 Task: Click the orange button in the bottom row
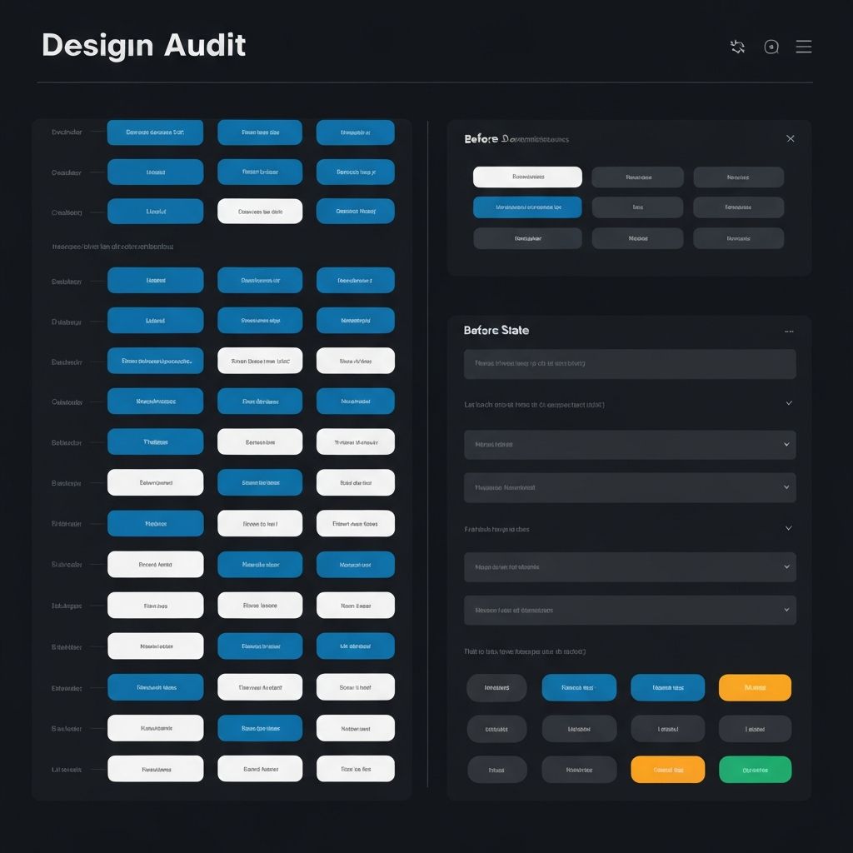point(667,769)
